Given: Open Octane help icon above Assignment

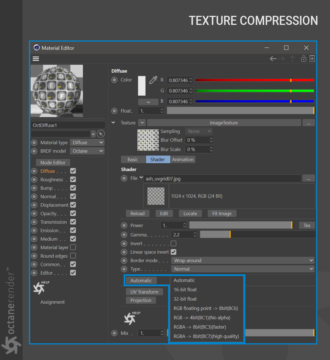Looking at the screenshot, I should point(41,288).
